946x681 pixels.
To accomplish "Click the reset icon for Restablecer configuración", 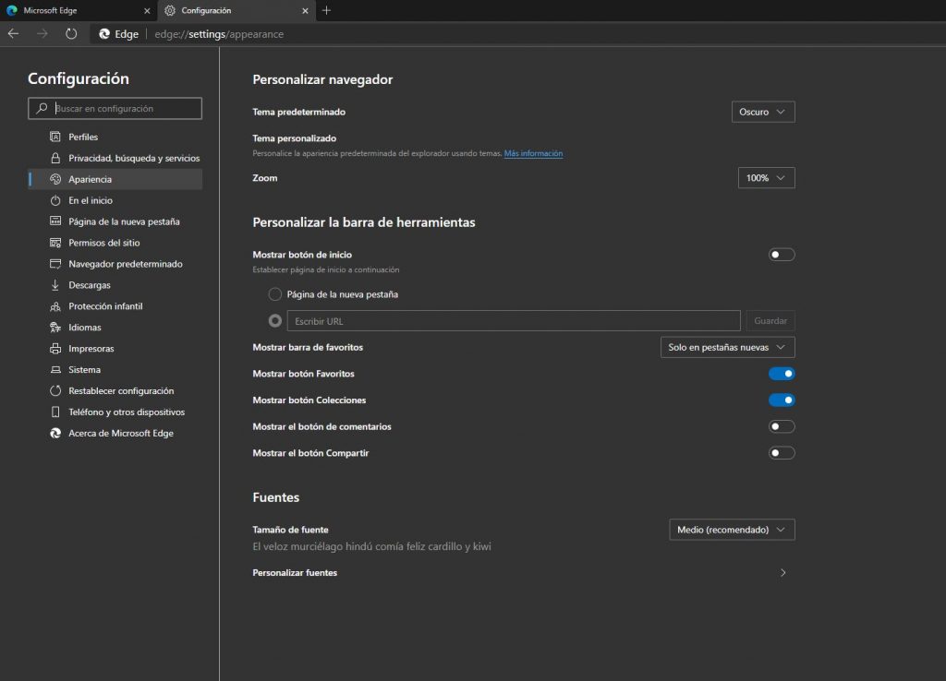I will click(x=55, y=390).
